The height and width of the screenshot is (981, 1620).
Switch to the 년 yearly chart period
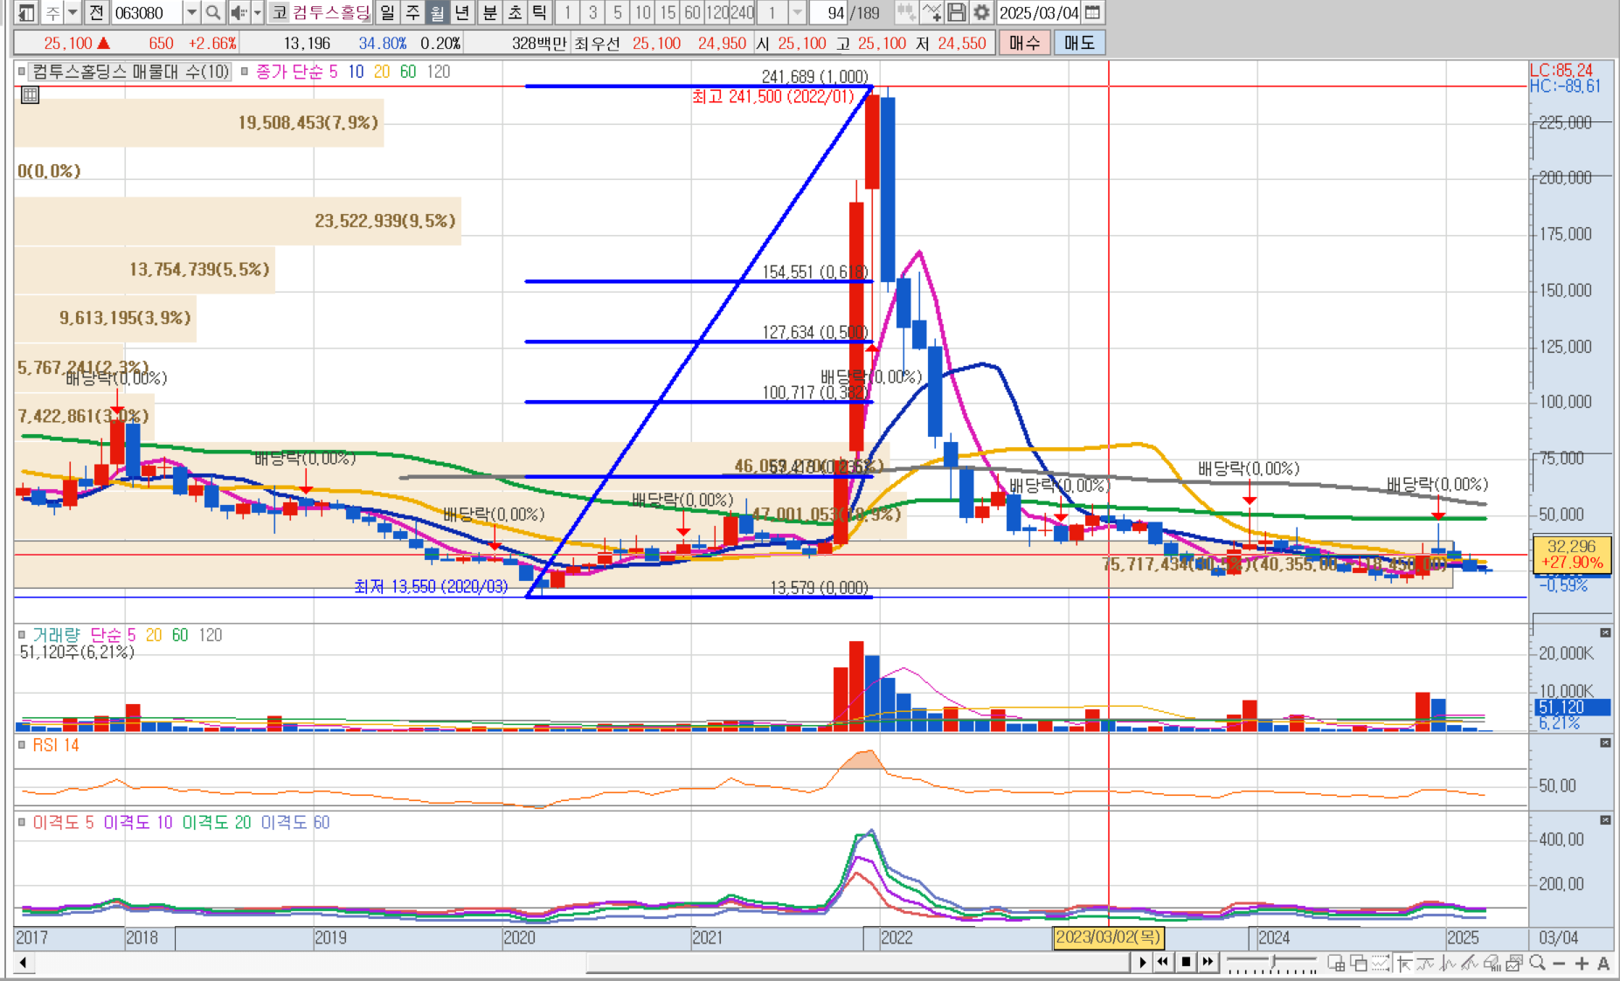tap(462, 12)
